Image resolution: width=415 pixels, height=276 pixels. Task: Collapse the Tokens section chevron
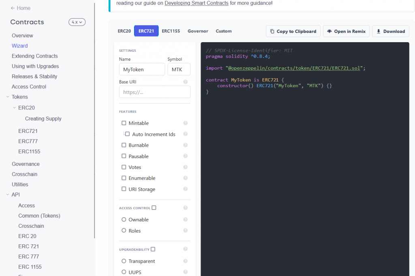(x=8, y=97)
